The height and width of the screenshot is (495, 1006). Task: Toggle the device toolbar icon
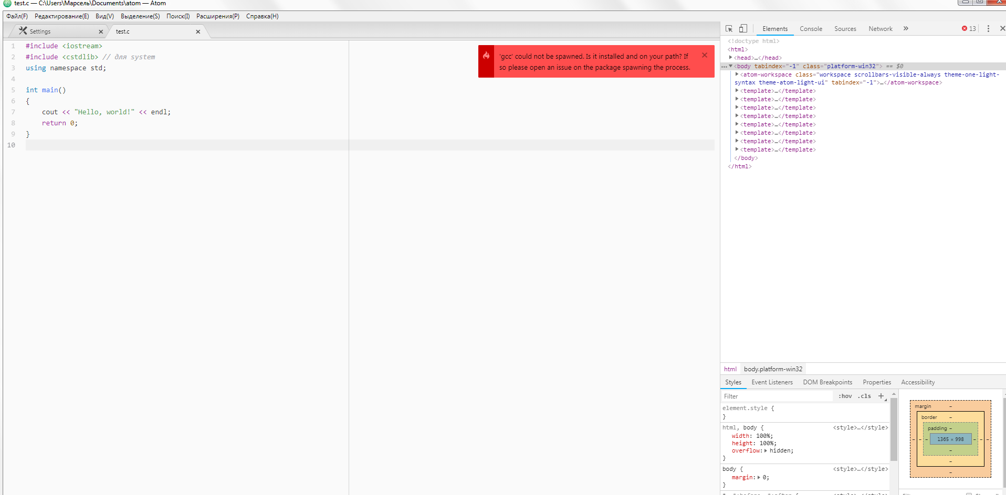[743, 29]
